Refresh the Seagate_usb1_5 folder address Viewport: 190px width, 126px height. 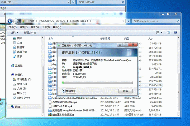pyautogui.click(x=128, y=21)
